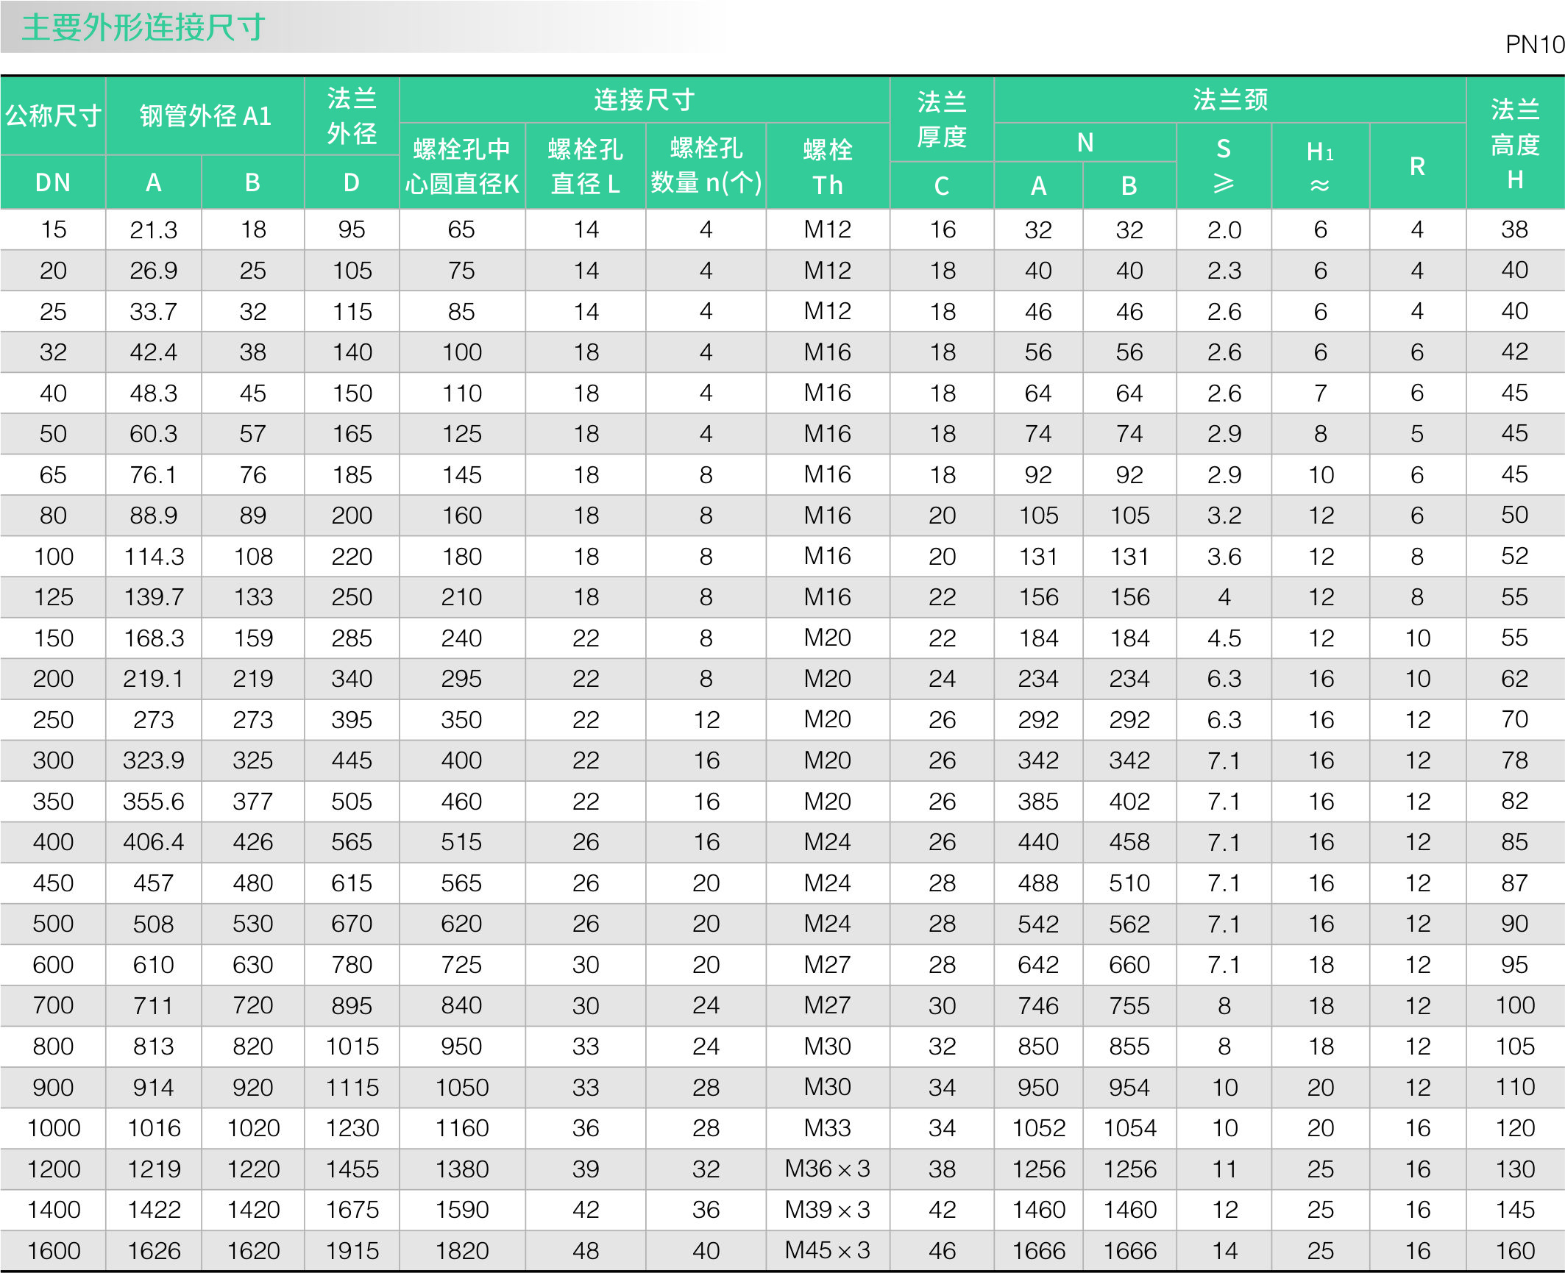Select the 168.3 outer diameter value
Image resolution: width=1565 pixels, height=1273 pixels.
point(153,638)
